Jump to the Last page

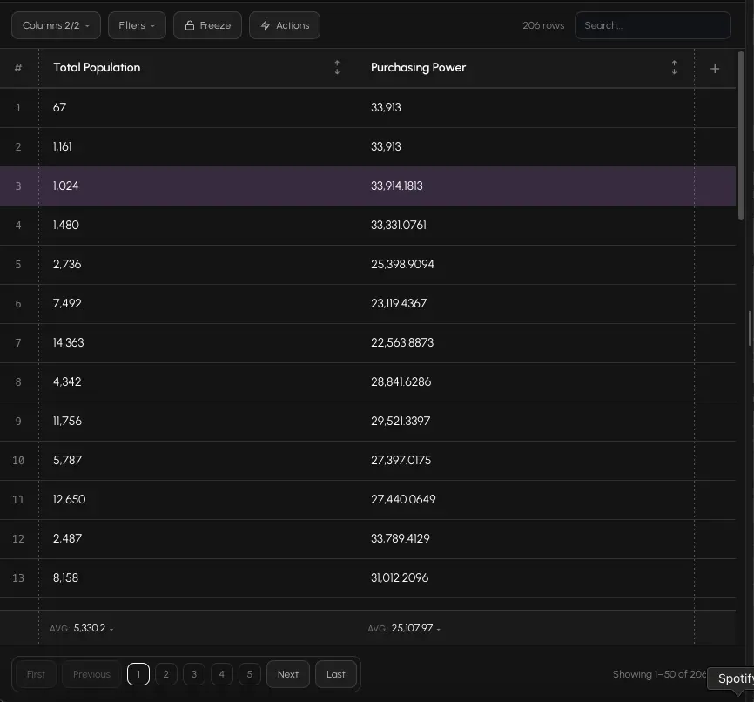(x=336, y=674)
